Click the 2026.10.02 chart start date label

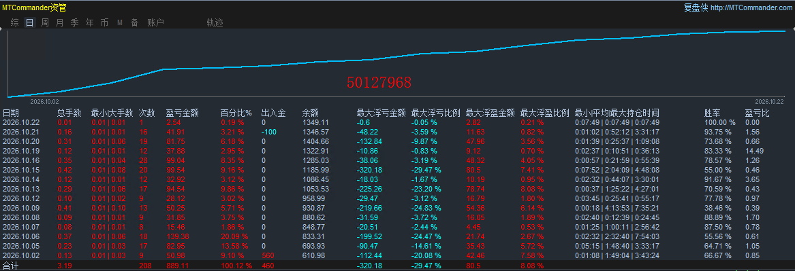click(44, 102)
